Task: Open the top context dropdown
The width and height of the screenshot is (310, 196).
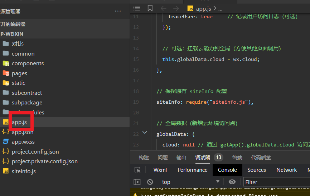Action: [190, 182]
